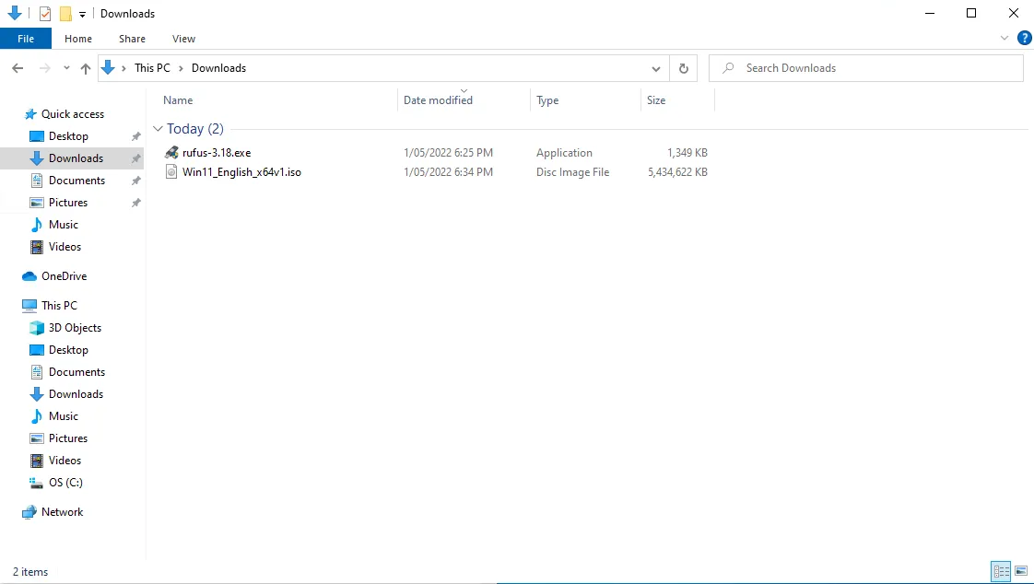Open the File menu
The width and height of the screenshot is (1034, 584).
tap(26, 39)
